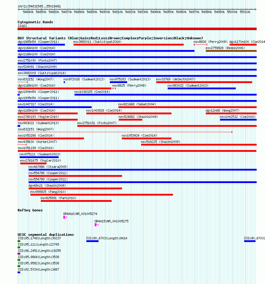Click the Cytogenetic Bands track title
The width and height of the screenshot is (265, 284).
tap(35, 22)
